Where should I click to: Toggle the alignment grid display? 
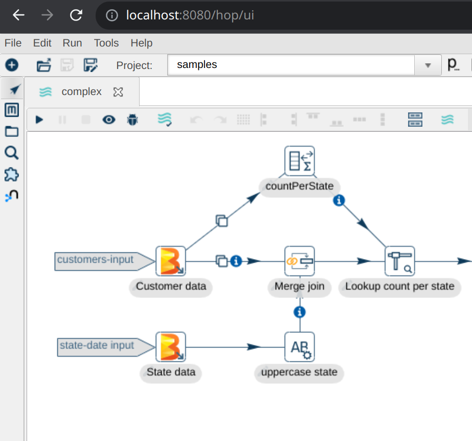243,120
